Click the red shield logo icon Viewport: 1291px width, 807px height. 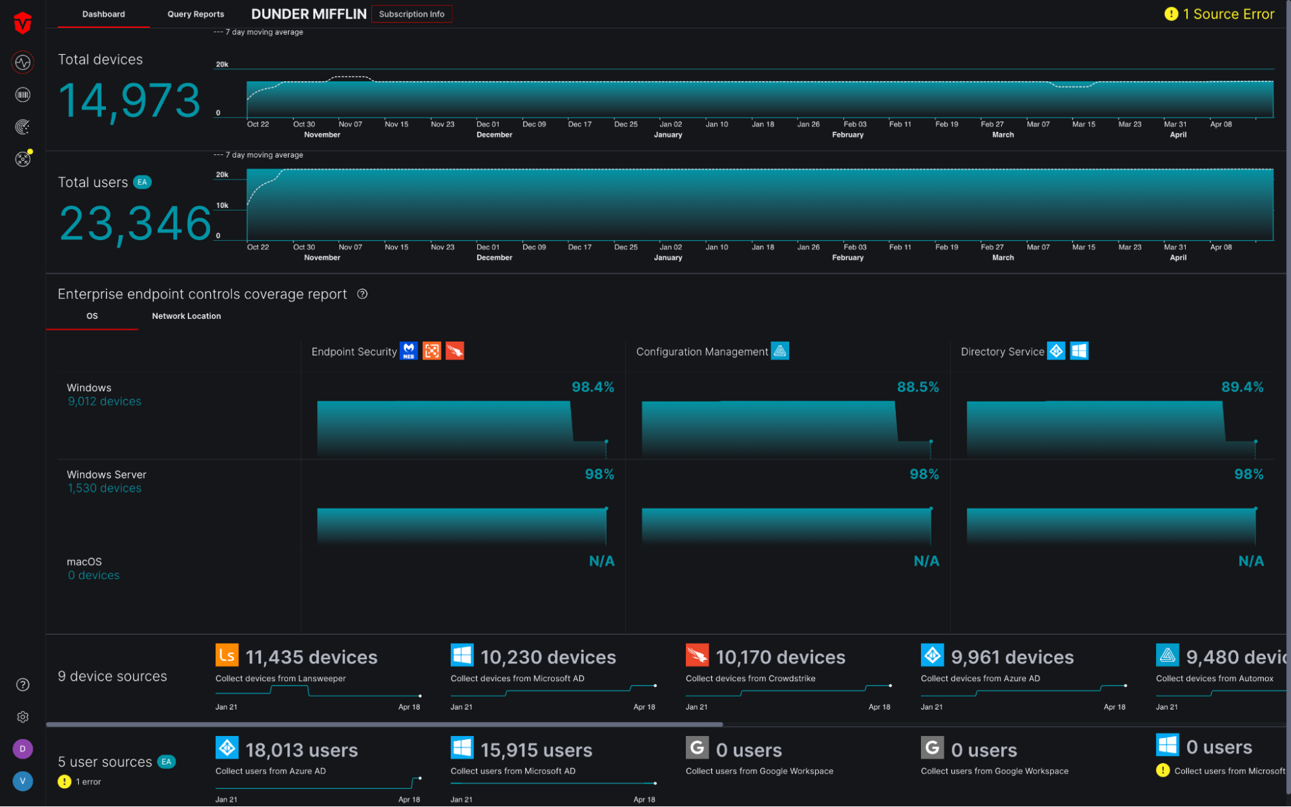click(x=23, y=23)
